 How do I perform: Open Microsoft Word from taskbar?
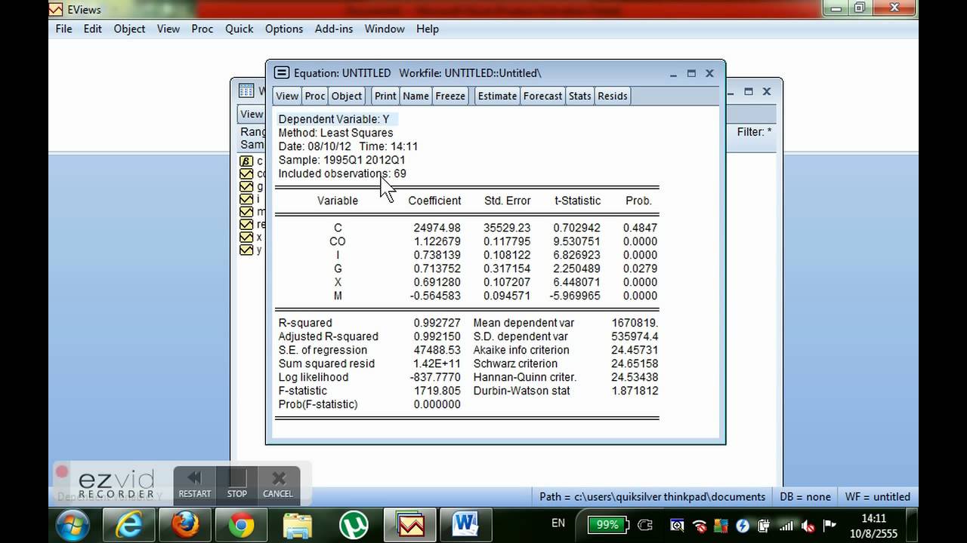click(x=466, y=525)
